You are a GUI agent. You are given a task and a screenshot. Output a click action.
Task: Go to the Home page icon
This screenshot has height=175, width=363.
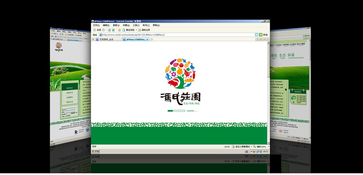[119, 30]
